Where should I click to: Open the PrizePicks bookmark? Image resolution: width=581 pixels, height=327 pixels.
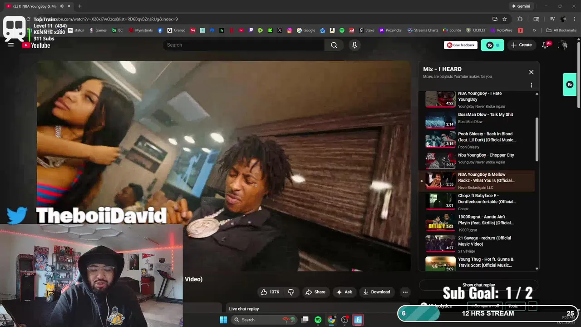390,30
